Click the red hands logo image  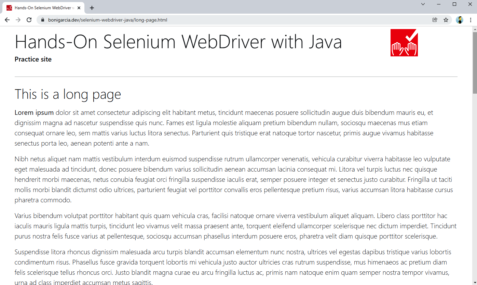(x=404, y=43)
